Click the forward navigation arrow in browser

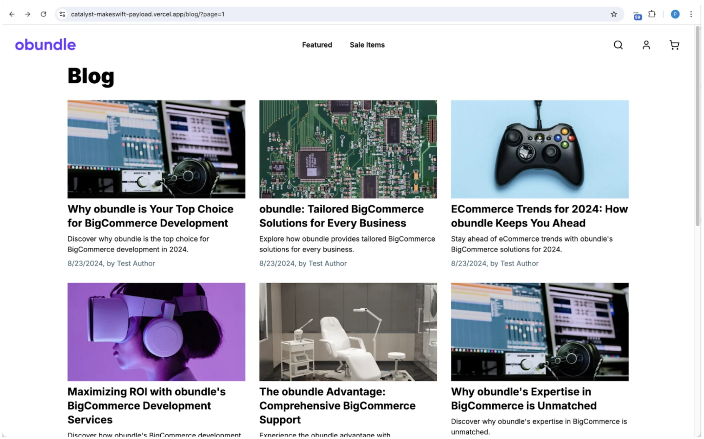(28, 14)
